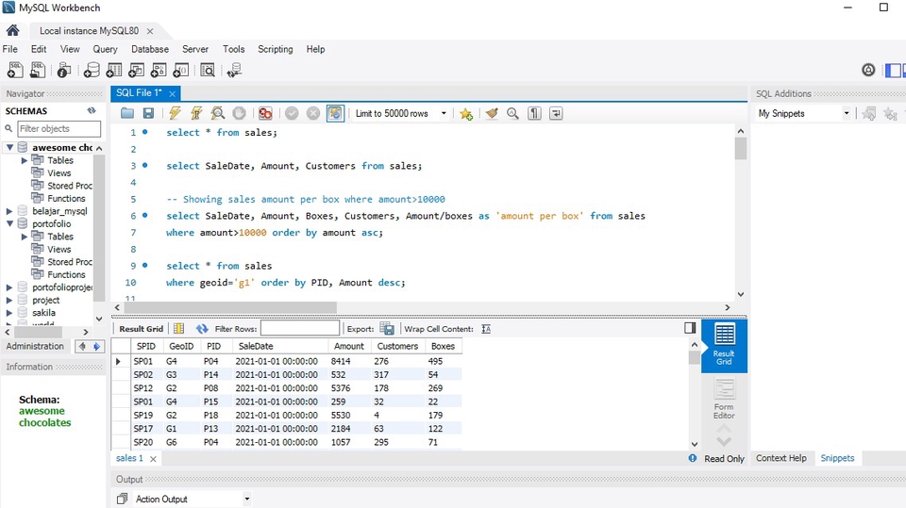906x508 pixels.
Task: Open My Snippets dropdown
Action: tap(846, 113)
